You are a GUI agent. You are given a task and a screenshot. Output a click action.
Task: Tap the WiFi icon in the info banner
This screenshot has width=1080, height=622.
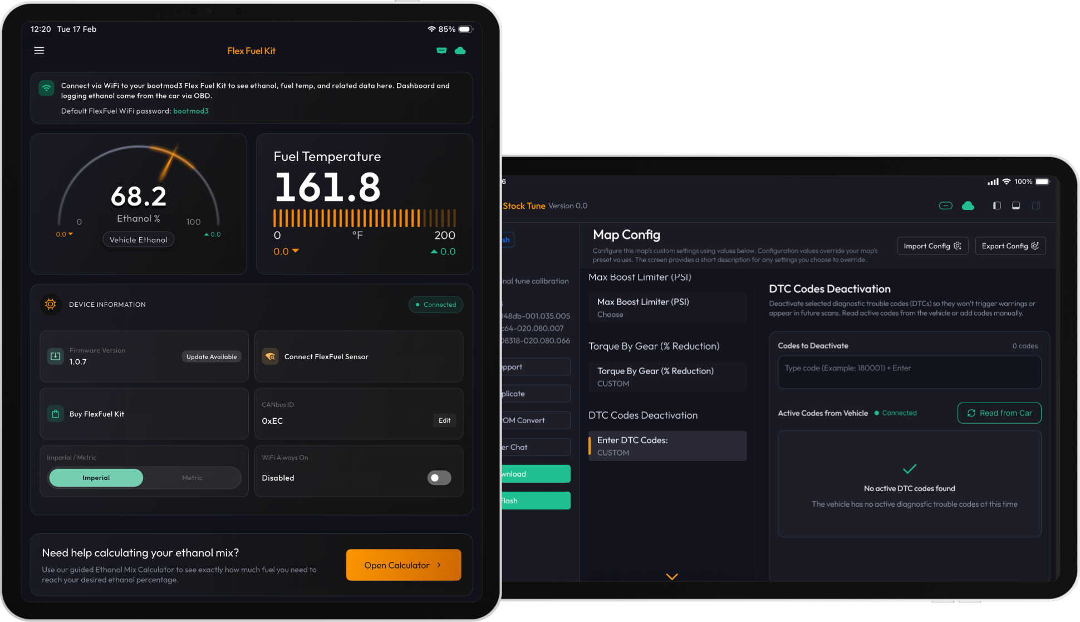(46, 88)
